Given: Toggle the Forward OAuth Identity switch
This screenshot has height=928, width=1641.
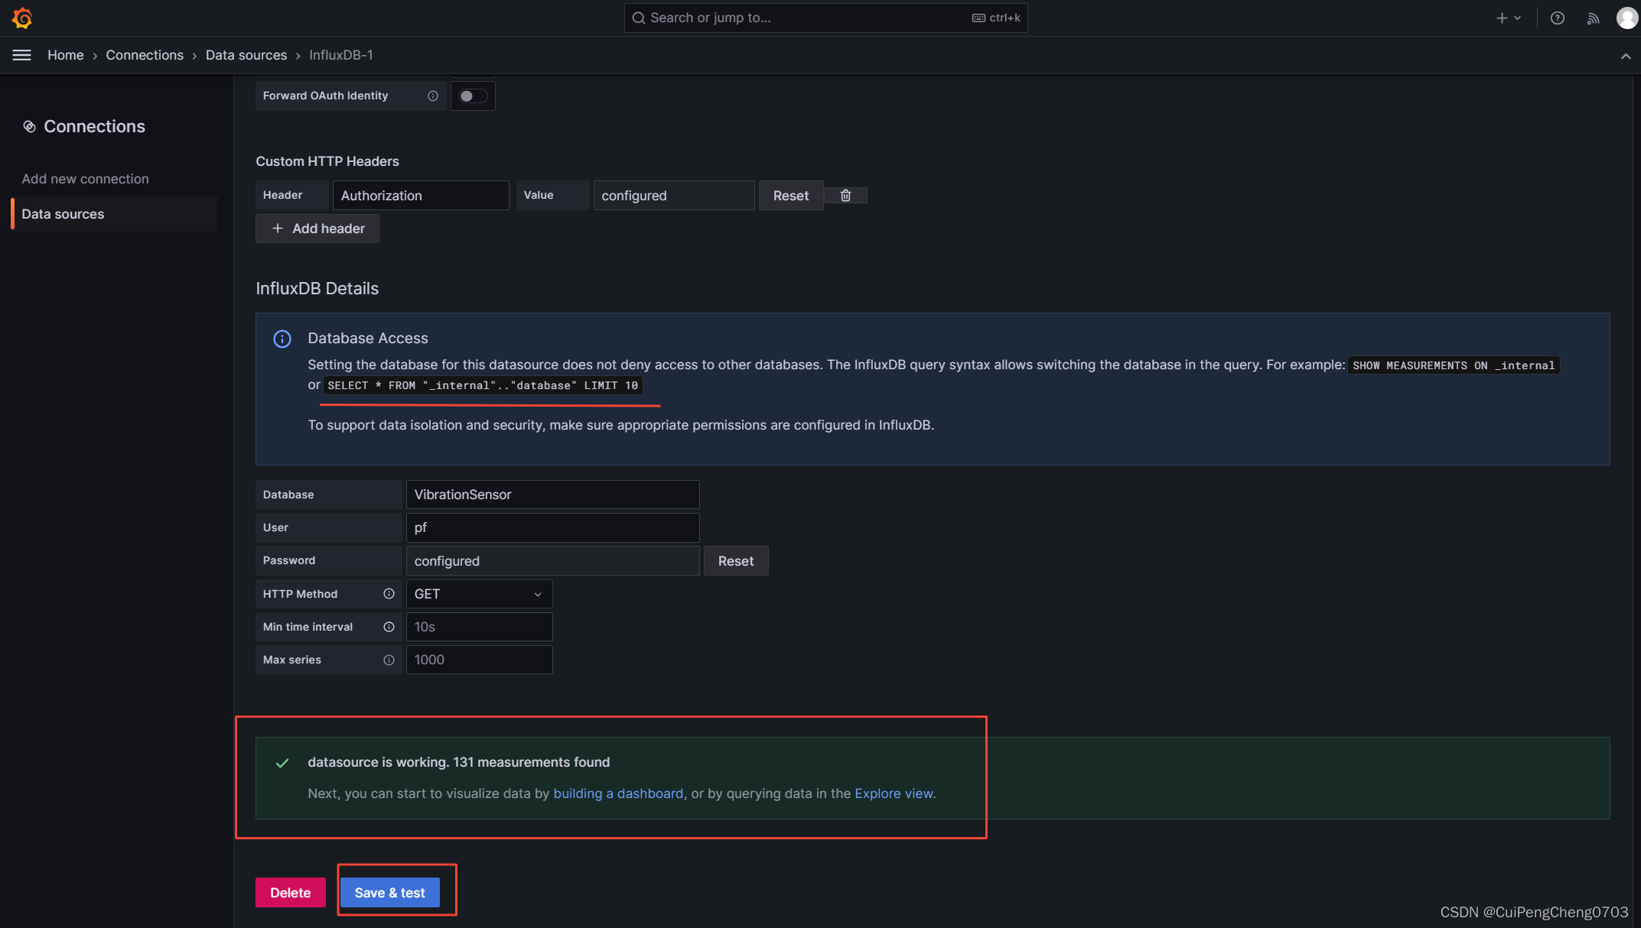Looking at the screenshot, I should 473,96.
